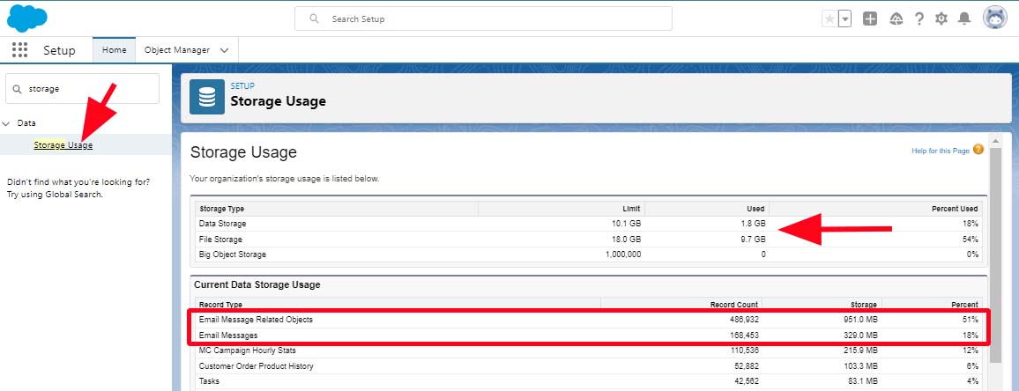This screenshot has width=1019, height=391.
Task: Open the favorites list dropdown arrow
Action: coord(844,18)
